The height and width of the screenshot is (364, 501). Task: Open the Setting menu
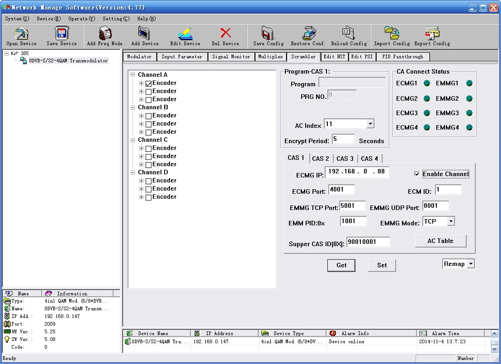pyautogui.click(x=115, y=19)
